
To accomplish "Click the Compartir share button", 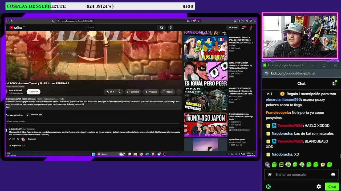I will click(x=133, y=92).
